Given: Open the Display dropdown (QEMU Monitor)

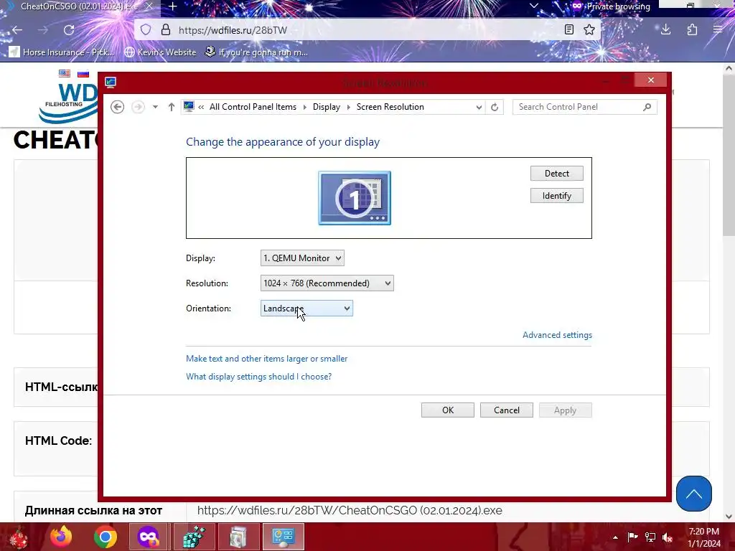Looking at the screenshot, I should [302, 258].
